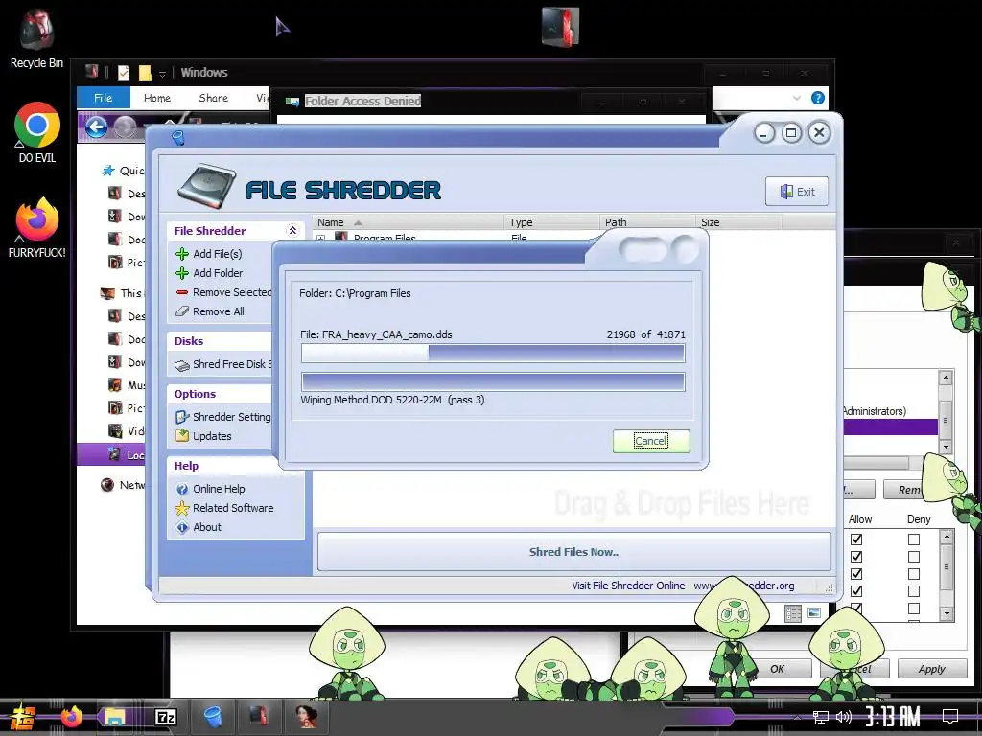This screenshot has width=982, height=736.
Task: Click OK in the permissions dialog
Action: tap(777, 669)
